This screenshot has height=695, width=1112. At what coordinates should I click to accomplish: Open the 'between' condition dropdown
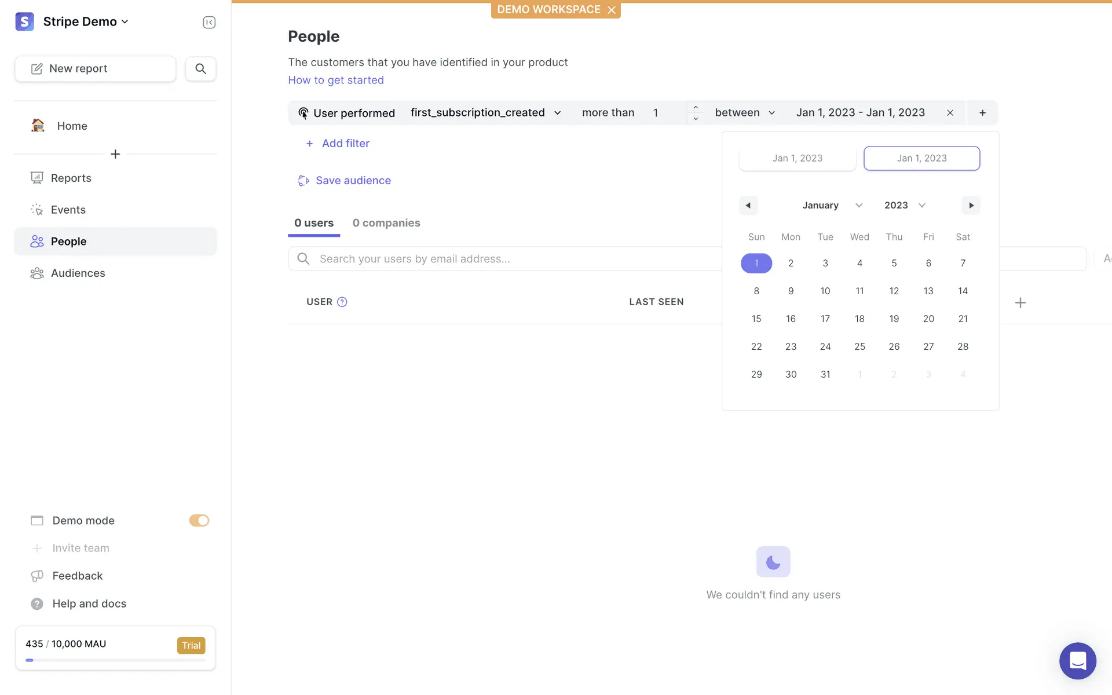(x=744, y=112)
